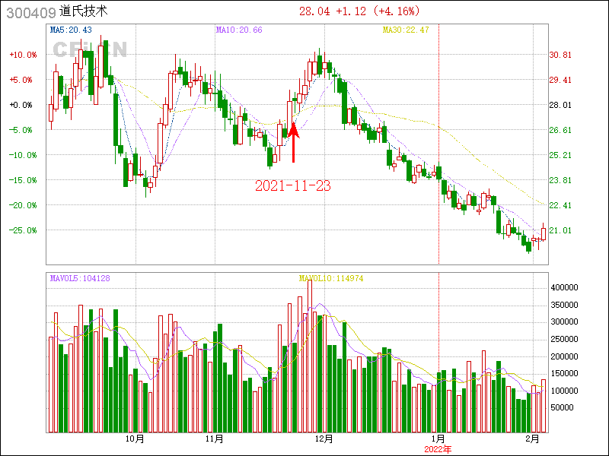Click the MA5:20.43 indicator label
The height and width of the screenshot is (456, 609).
(71, 30)
